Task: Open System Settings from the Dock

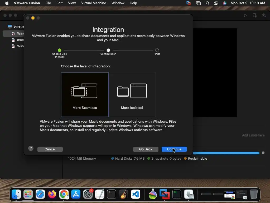Action: click(88, 194)
